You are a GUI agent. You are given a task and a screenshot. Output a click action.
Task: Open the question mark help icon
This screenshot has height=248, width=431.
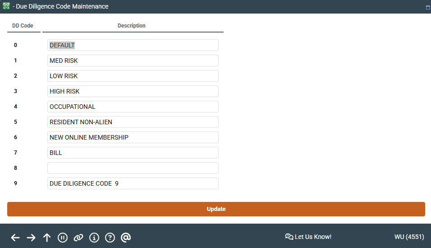(x=110, y=238)
